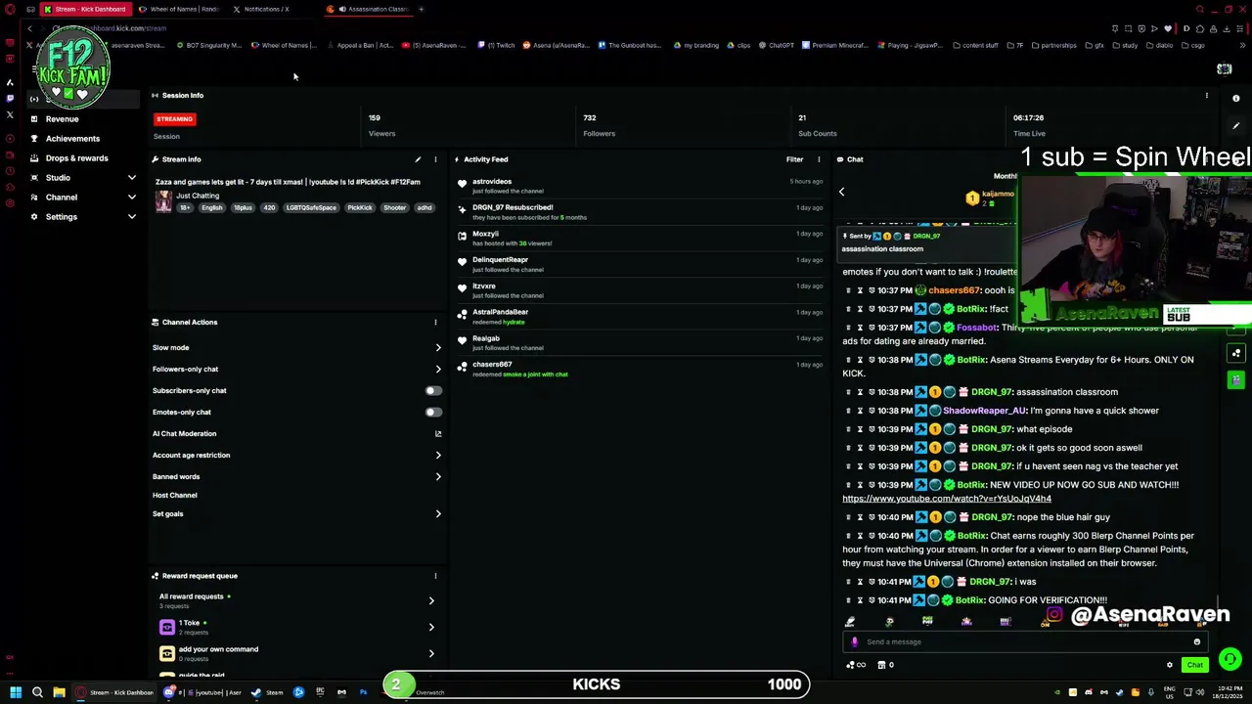Open AI Chat Moderation external link icon

pyautogui.click(x=437, y=434)
